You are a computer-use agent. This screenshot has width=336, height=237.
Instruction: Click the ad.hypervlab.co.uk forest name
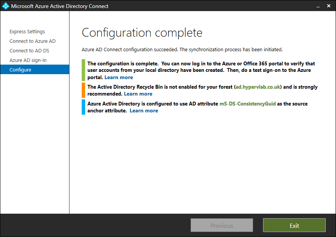(258, 87)
